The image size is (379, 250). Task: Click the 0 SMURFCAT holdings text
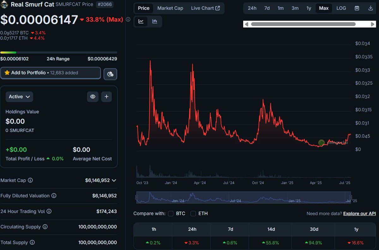pos(20,130)
